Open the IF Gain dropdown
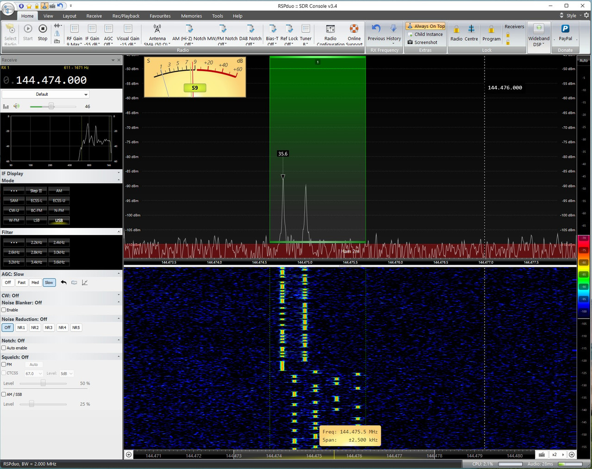This screenshot has width=592, height=469. pyautogui.click(x=92, y=34)
